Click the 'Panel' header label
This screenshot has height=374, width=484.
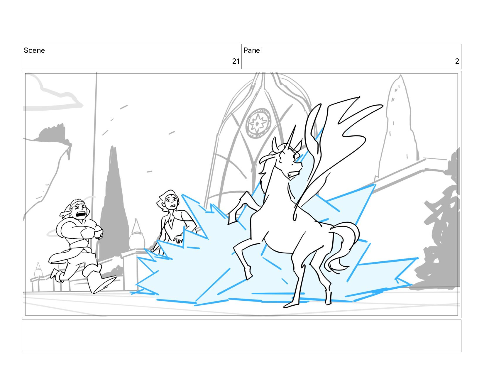tap(253, 50)
